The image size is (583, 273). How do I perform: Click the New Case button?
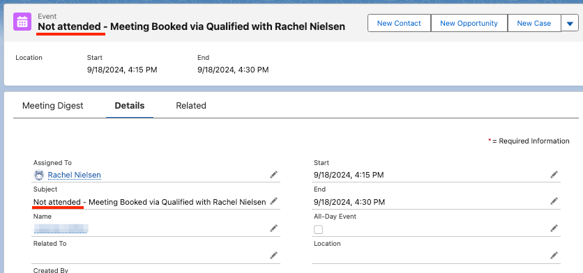(534, 24)
